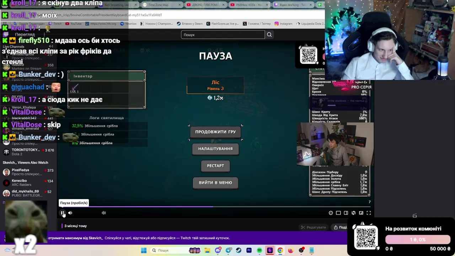The width and height of the screenshot is (455, 256).
Task: Open Discord from the taskbar
Action: (218, 250)
